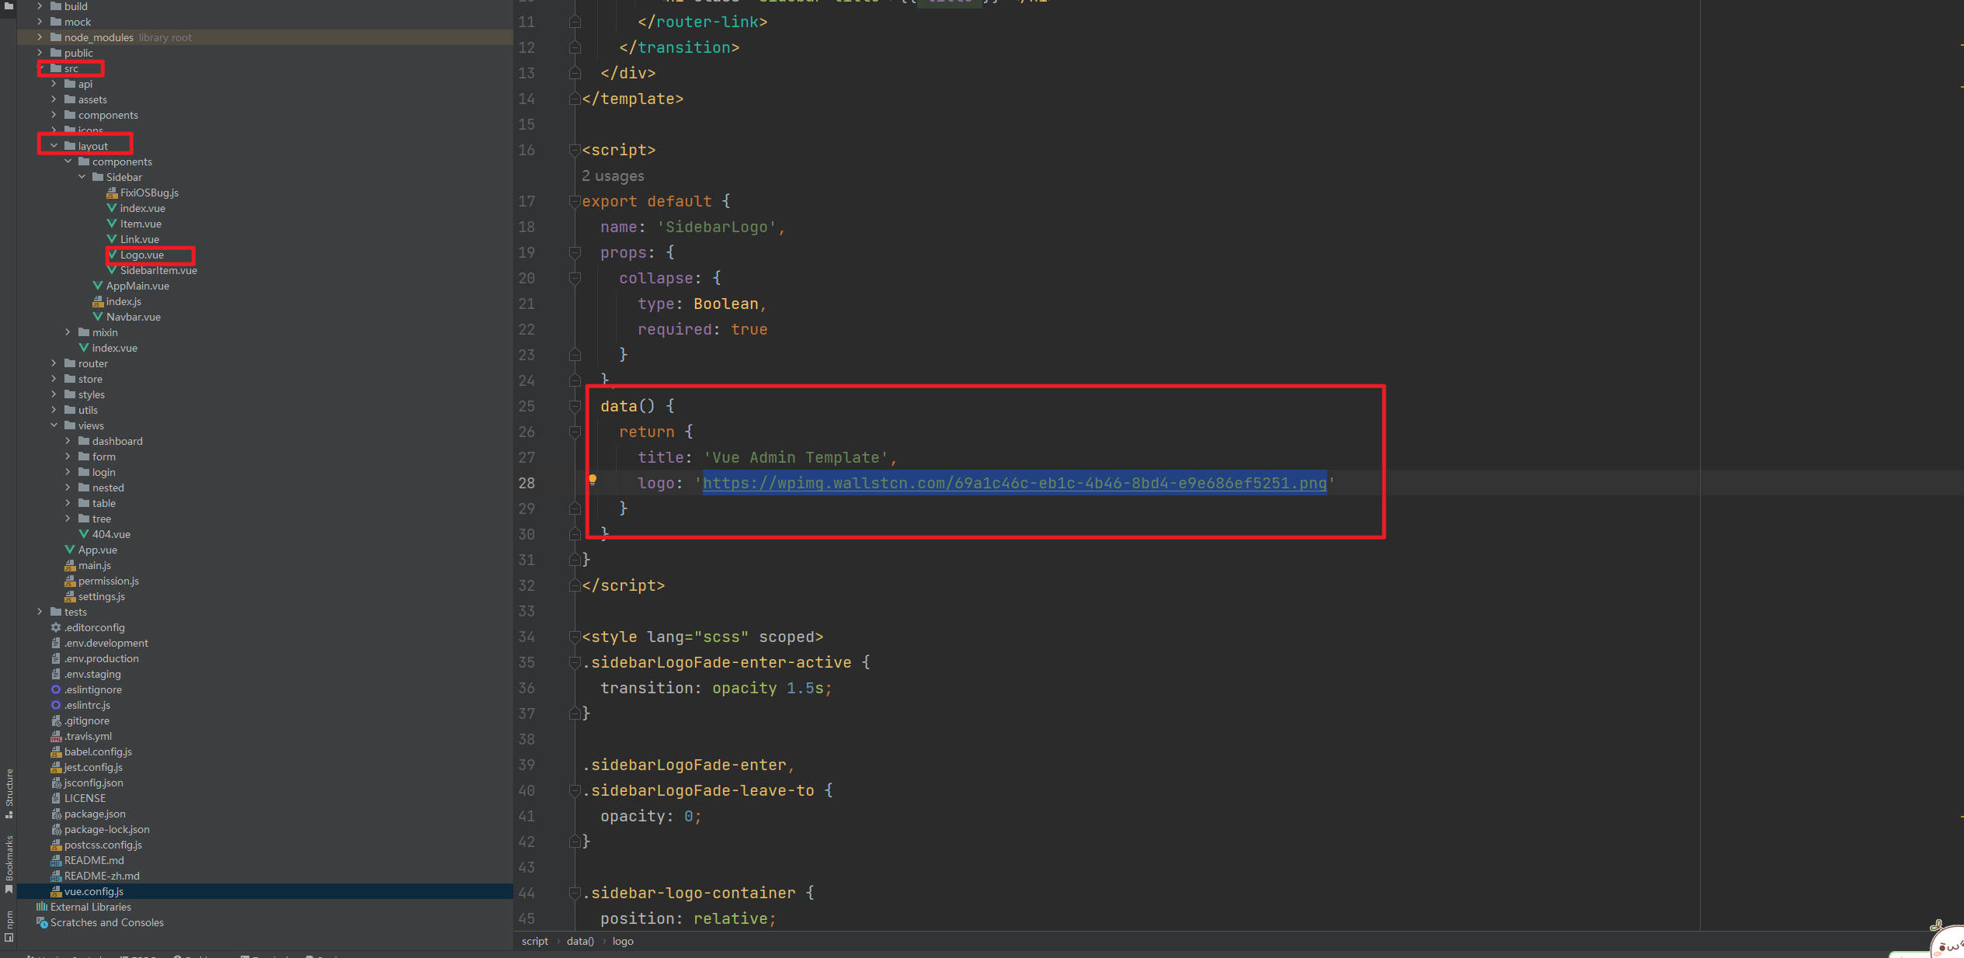Expand the router folder

click(54, 363)
